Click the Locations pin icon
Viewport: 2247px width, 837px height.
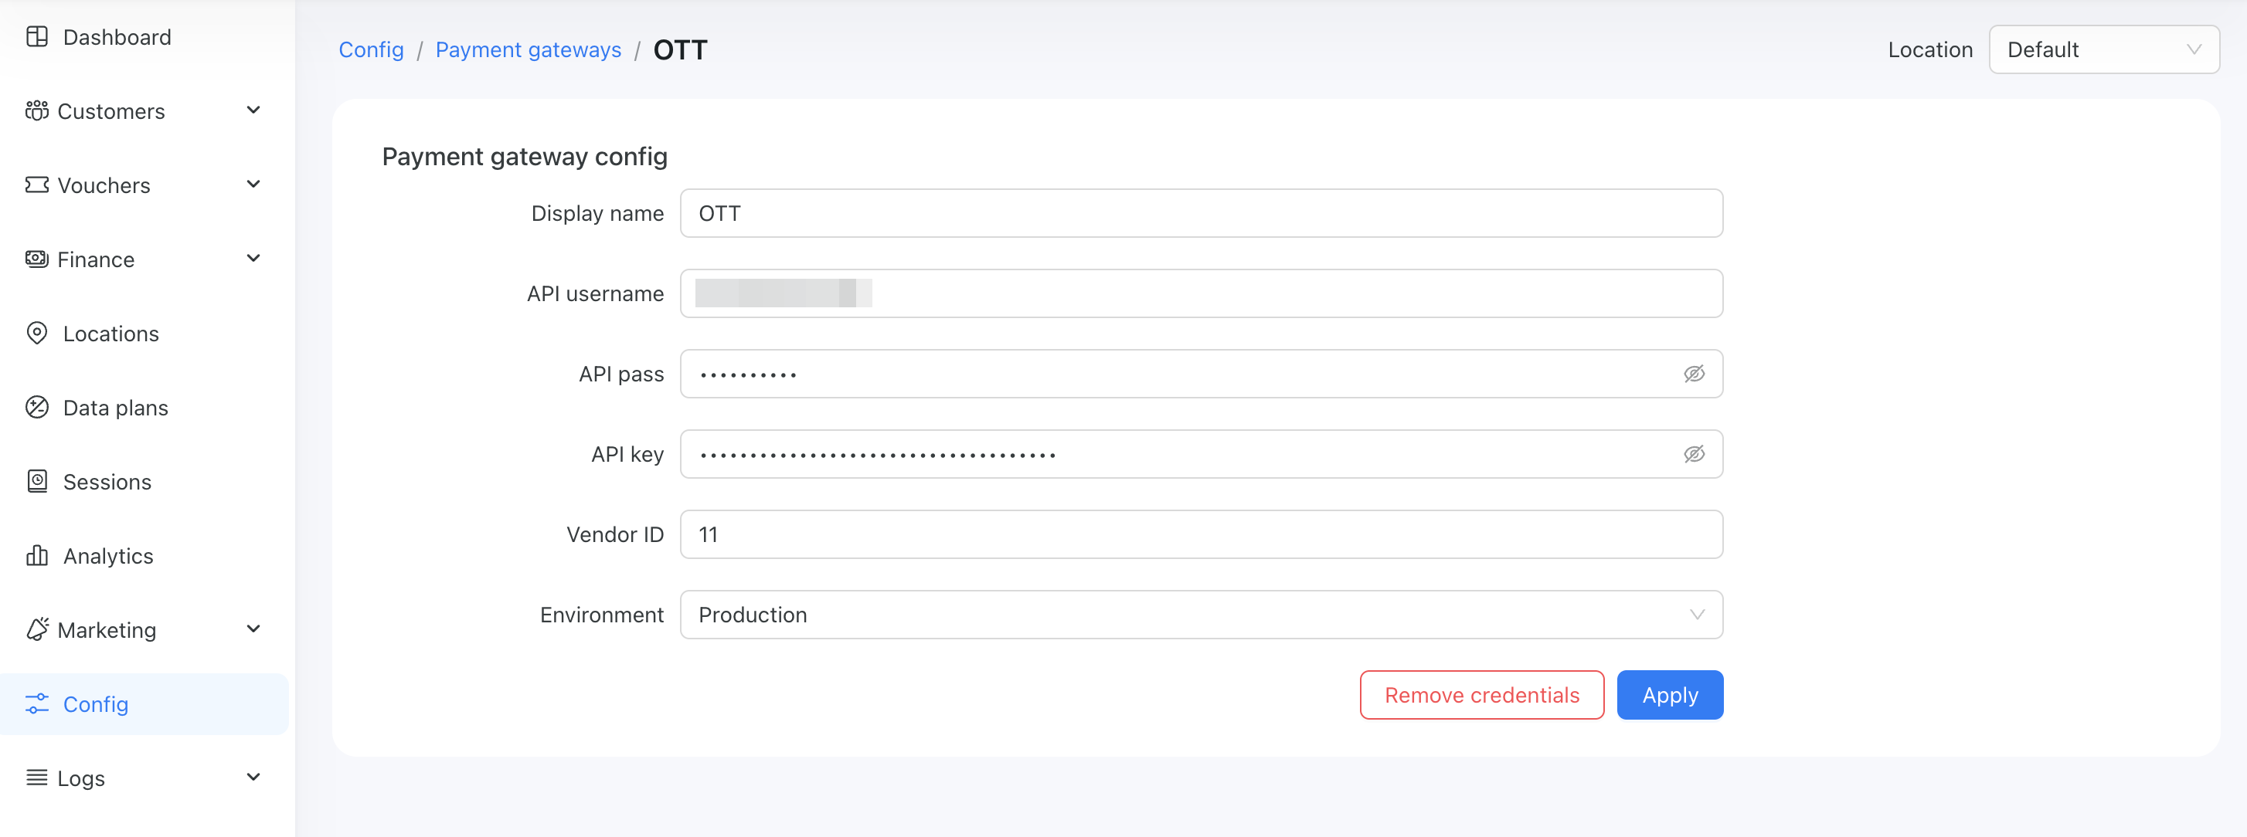36,333
